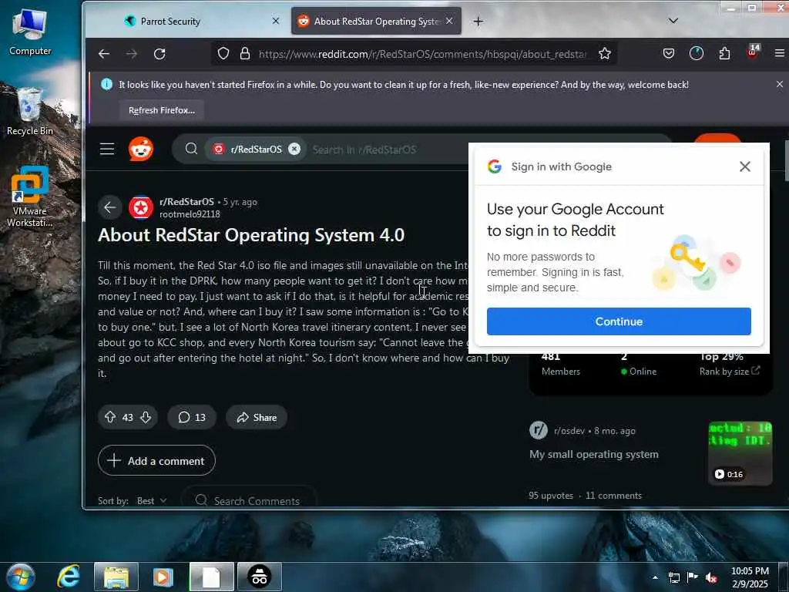The width and height of the screenshot is (789, 592).
Task: Open the Action Center flag tray icon
Action: click(693, 577)
